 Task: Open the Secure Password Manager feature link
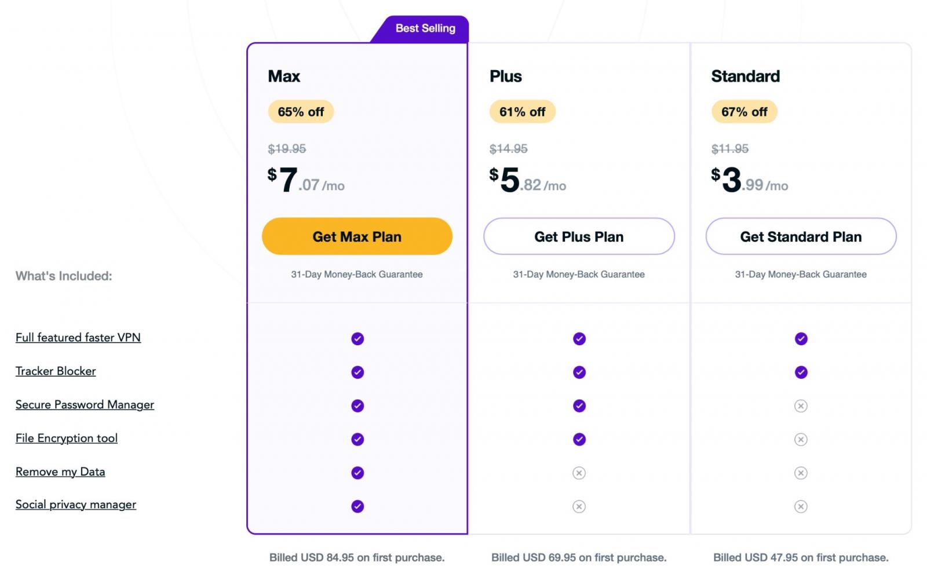85,404
